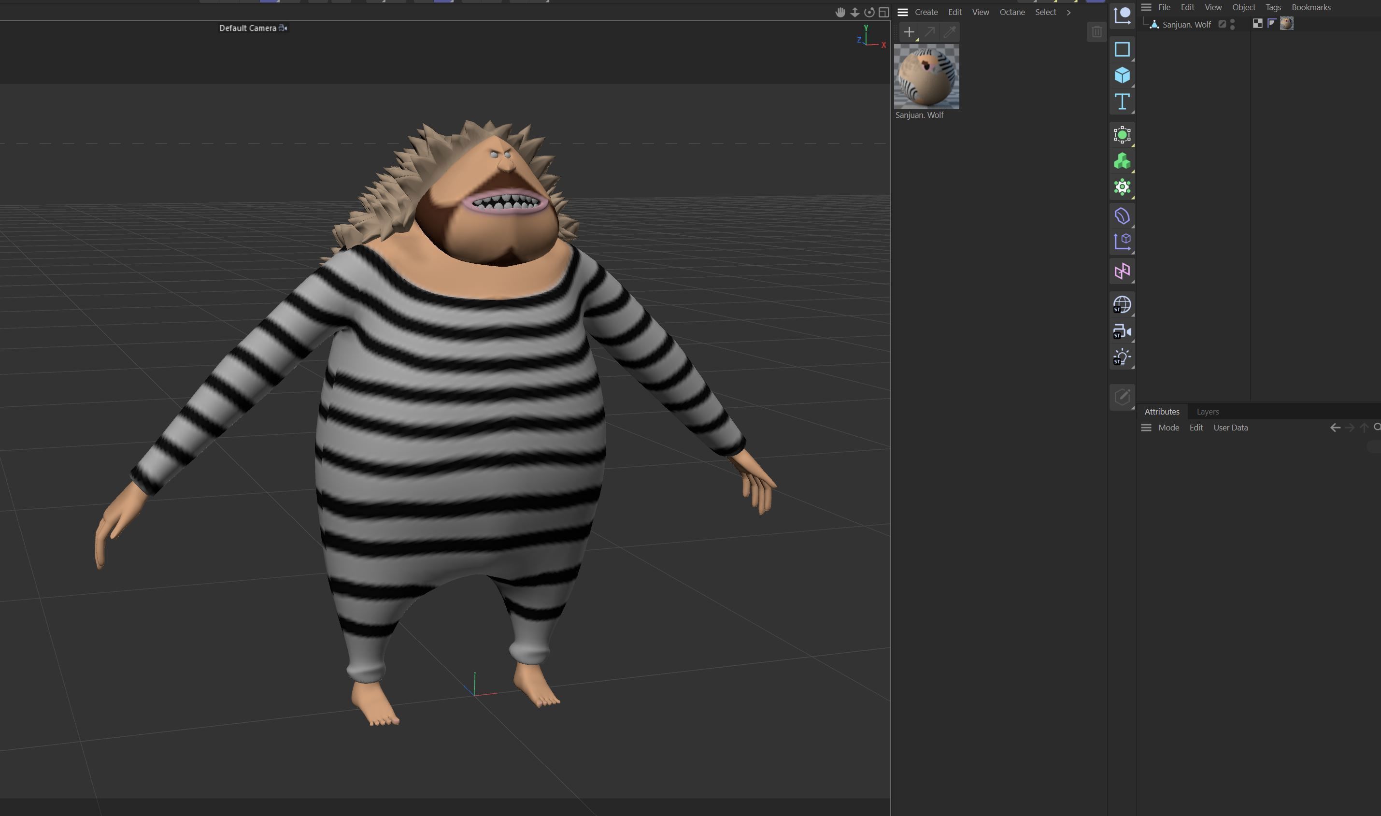Viewport: 1381px width, 816px height.
Task: Open the Bookmarks menu
Action: coord(1310,7)
